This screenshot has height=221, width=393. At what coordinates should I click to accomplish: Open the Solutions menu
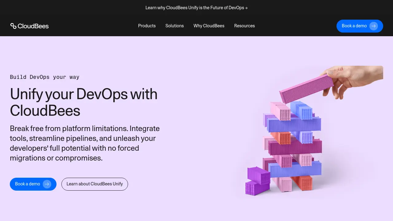click(174, 26)
